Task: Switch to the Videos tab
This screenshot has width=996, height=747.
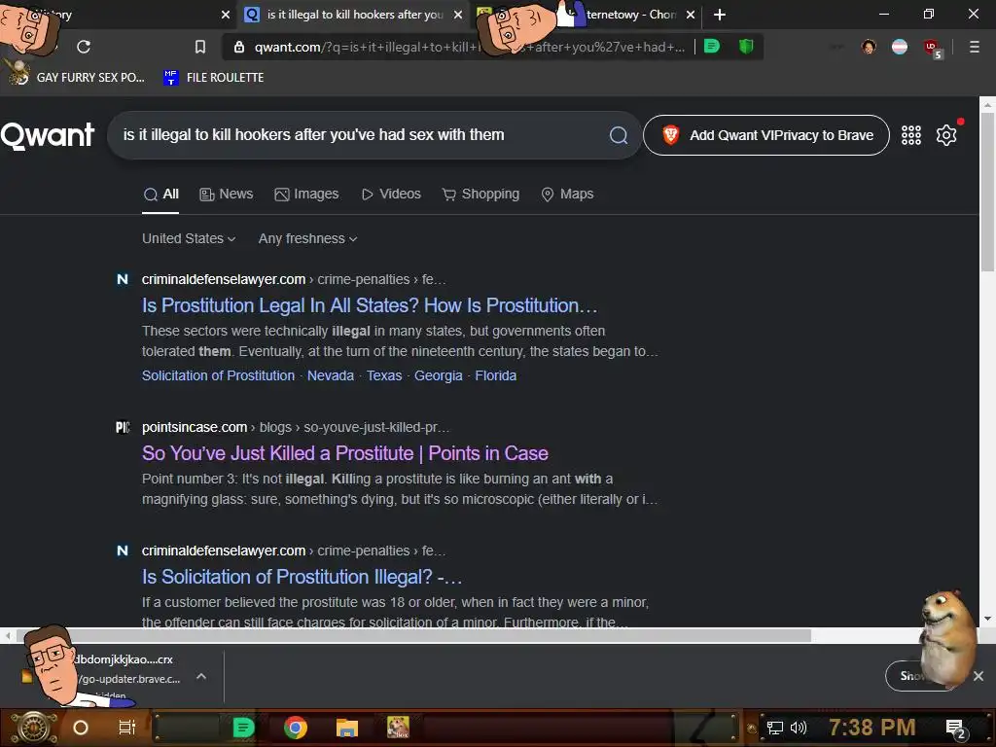Action: 391,195
